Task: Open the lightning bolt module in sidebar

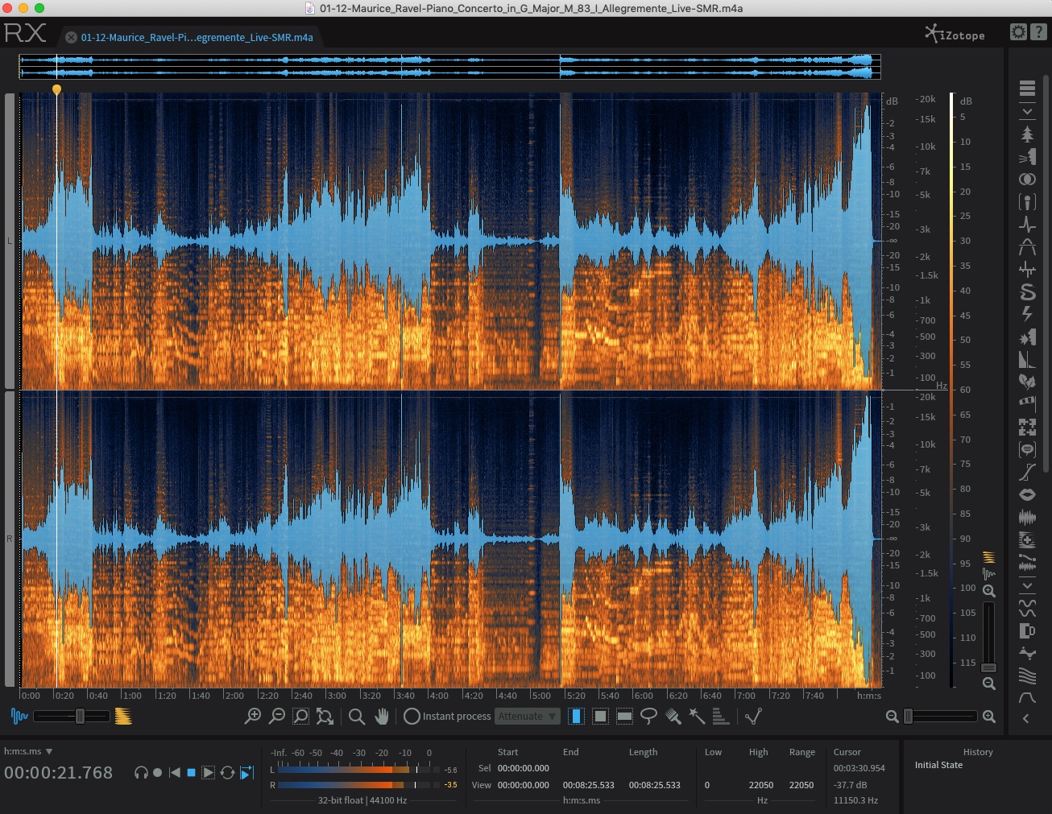Action: point(1027,314)
